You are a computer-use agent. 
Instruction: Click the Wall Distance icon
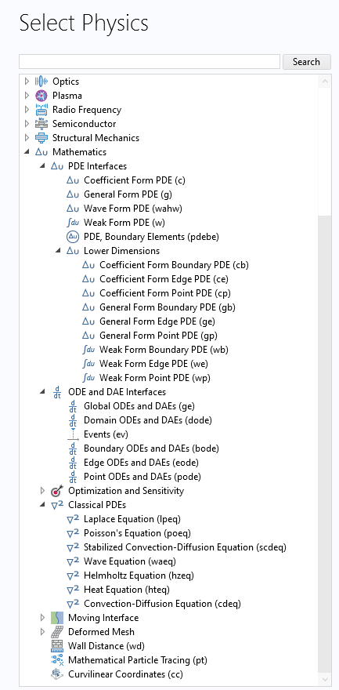coord(57,645)
